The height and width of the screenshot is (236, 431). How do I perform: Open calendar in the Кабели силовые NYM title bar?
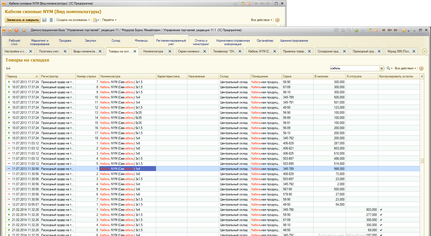click(249, 3)
